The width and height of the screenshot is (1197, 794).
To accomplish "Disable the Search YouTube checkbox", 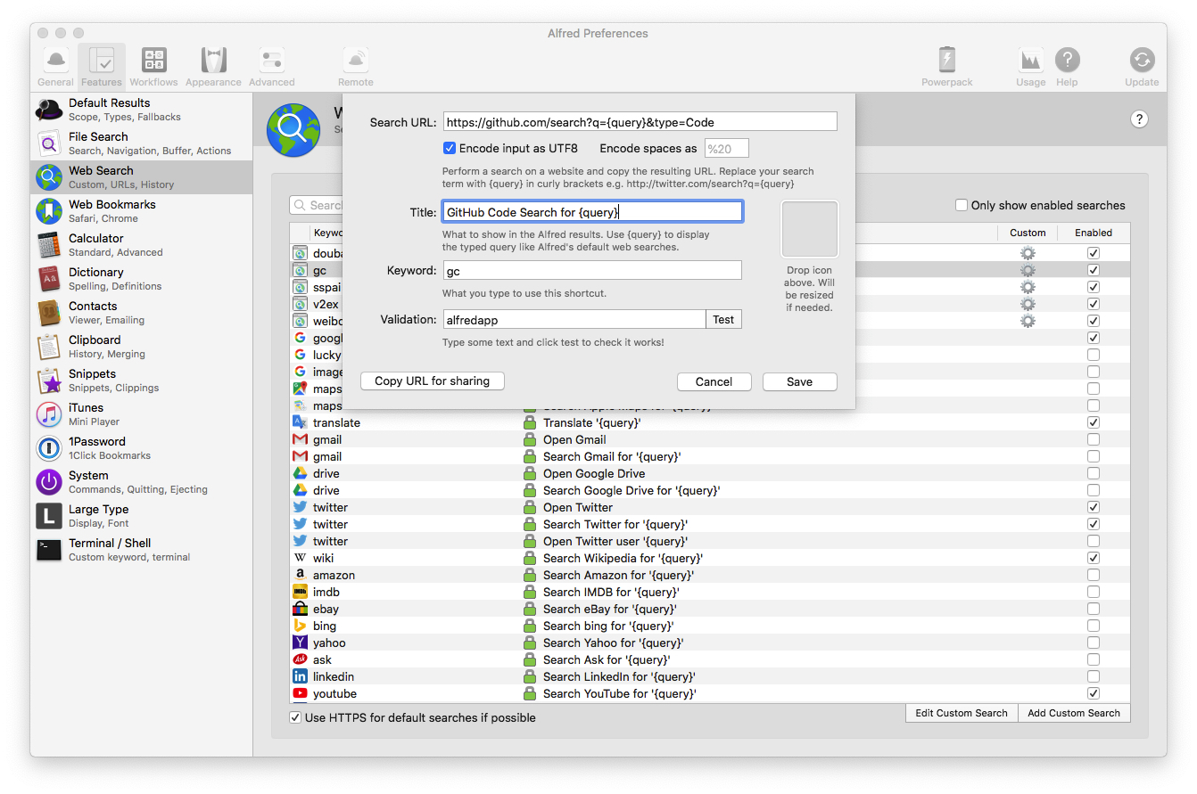I will 1094,693.
